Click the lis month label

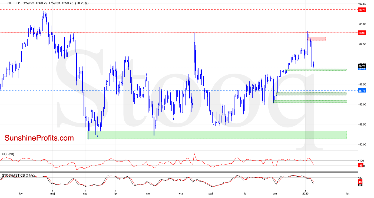point(245,194)
